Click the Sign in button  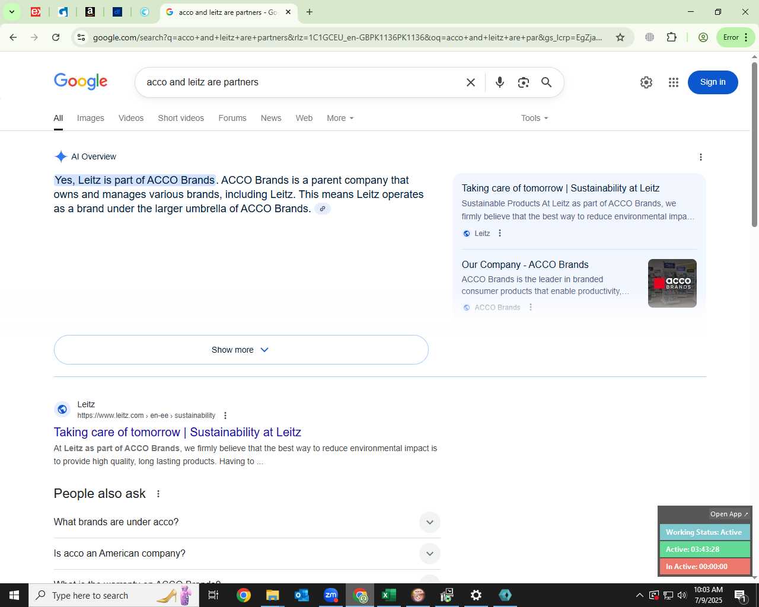coord(713,82)
